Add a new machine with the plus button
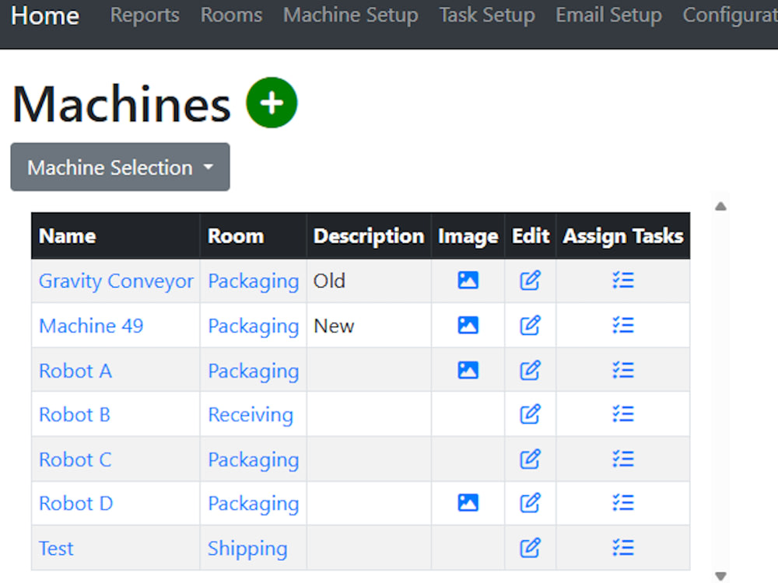The height and width of the screenshot is (583, 778). tap(270, 102)
